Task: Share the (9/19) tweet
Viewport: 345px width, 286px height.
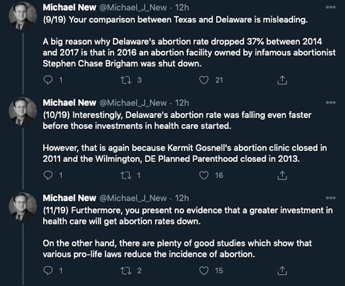Action: click(x=281, y=80)
